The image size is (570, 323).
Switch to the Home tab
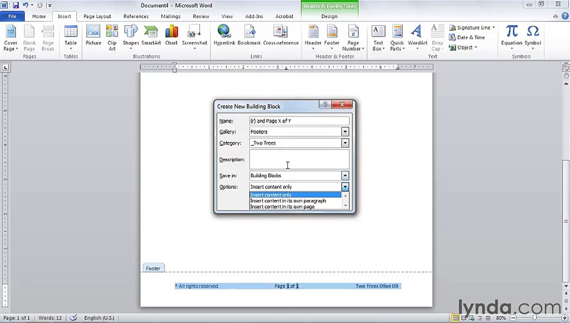[39, 16]
